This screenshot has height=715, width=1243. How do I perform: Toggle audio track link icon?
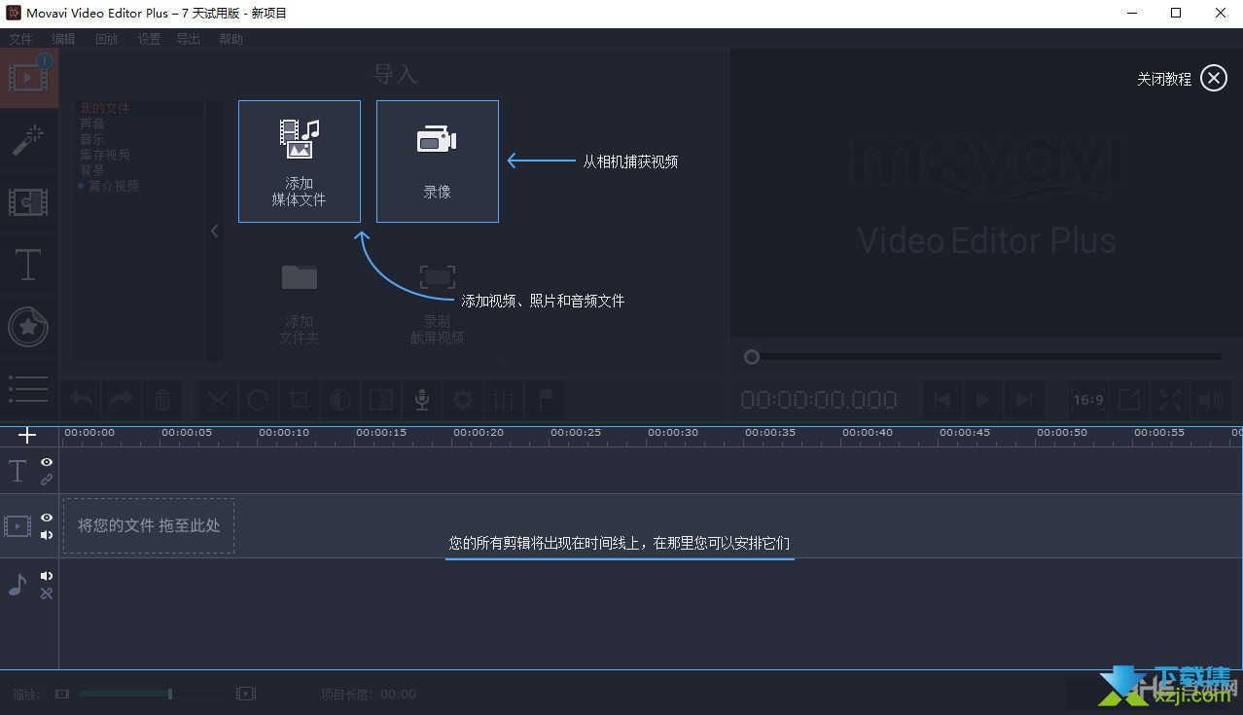coord(47,593)
